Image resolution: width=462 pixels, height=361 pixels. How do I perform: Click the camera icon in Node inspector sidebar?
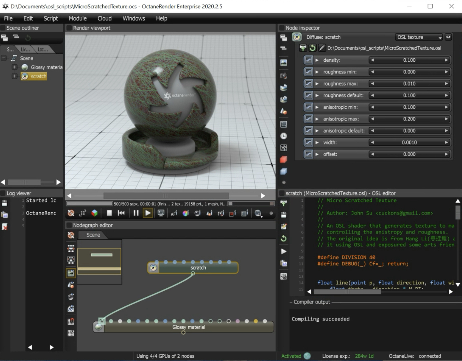pyautogui.click(x=284, y=76)
